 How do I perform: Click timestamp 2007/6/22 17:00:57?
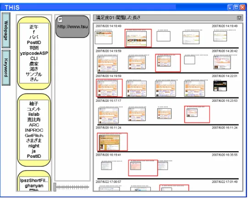109,182
